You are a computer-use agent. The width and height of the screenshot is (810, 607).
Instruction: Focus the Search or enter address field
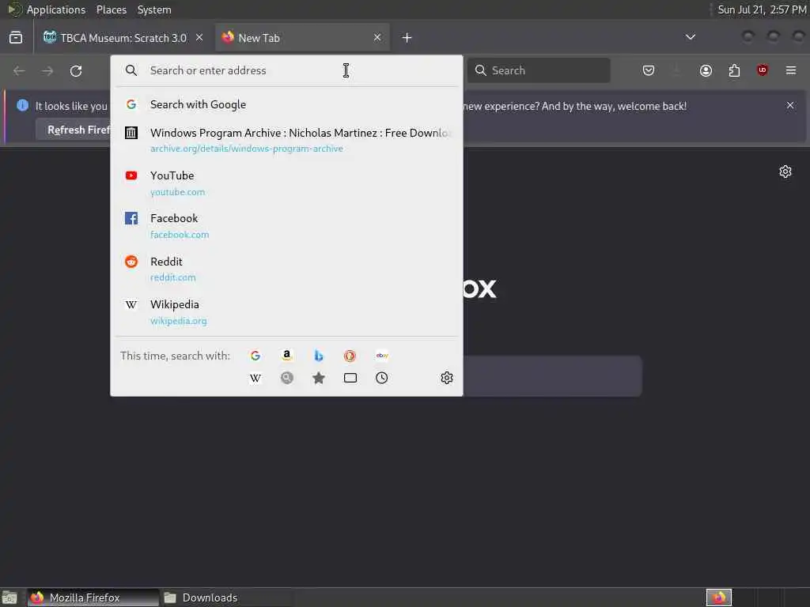pyautogui.click(x=286, y=70)
